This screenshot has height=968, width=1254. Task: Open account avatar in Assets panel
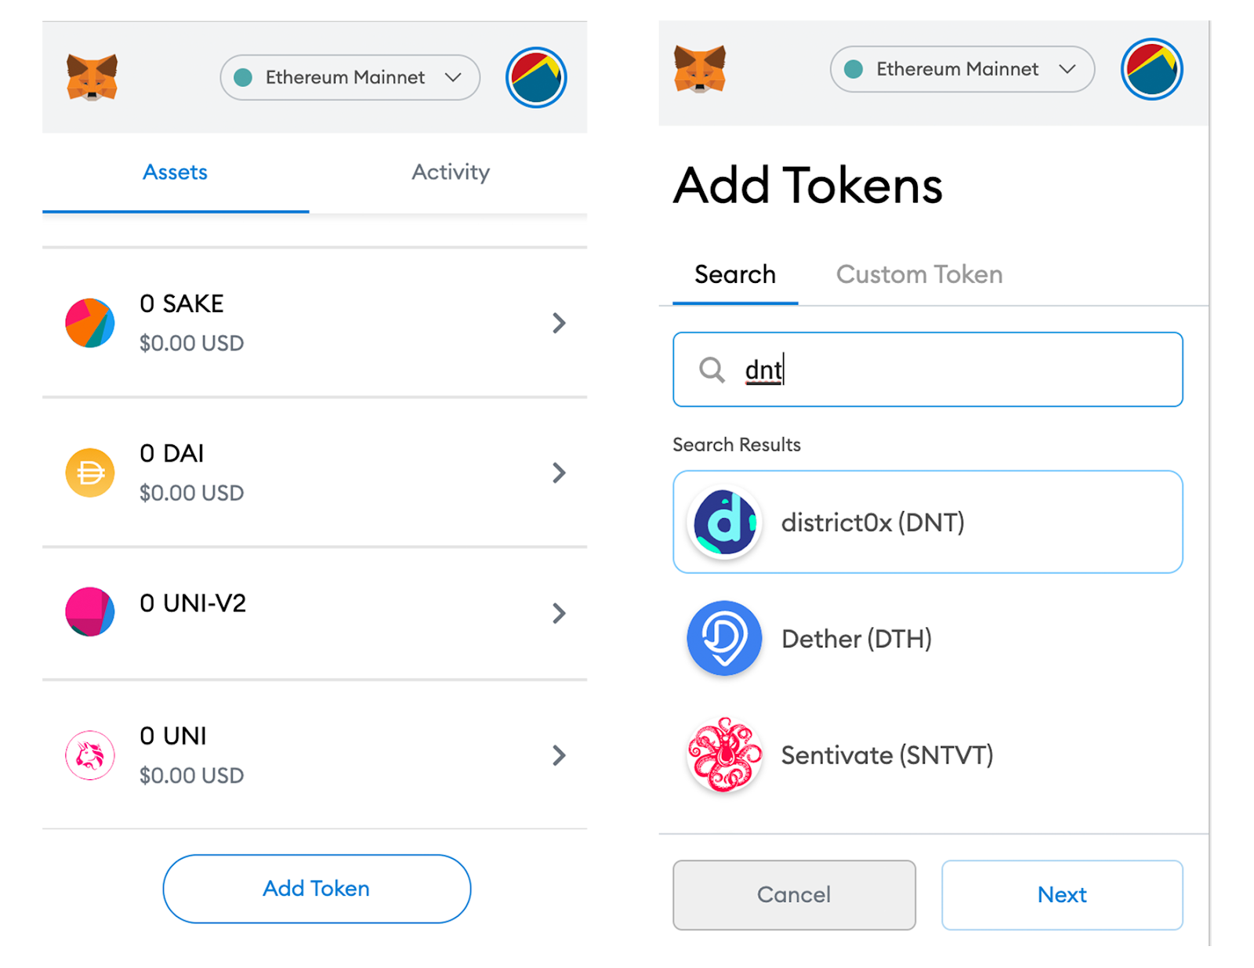536,78
